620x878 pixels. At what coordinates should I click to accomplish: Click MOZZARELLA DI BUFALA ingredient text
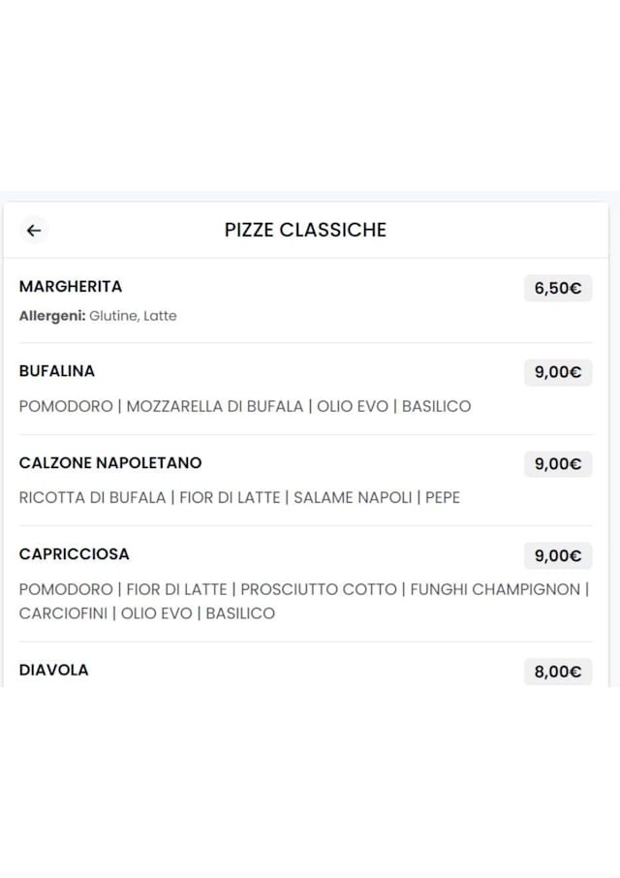coord(215,406)
